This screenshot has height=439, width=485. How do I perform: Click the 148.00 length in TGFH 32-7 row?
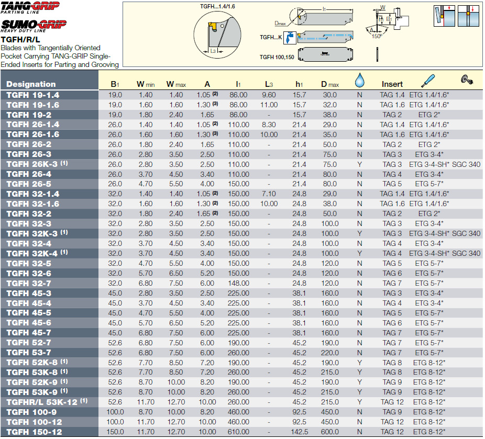point(238,283)
